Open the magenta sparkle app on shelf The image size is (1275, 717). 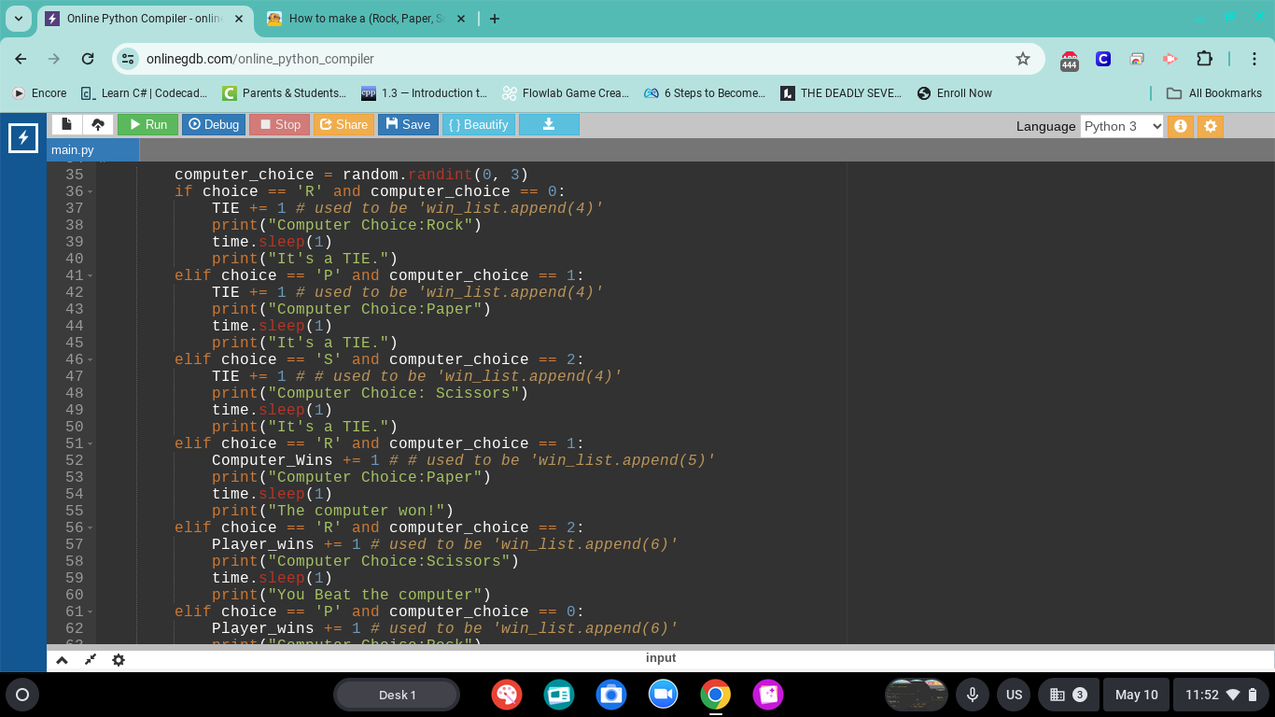(x=768, y=695)
